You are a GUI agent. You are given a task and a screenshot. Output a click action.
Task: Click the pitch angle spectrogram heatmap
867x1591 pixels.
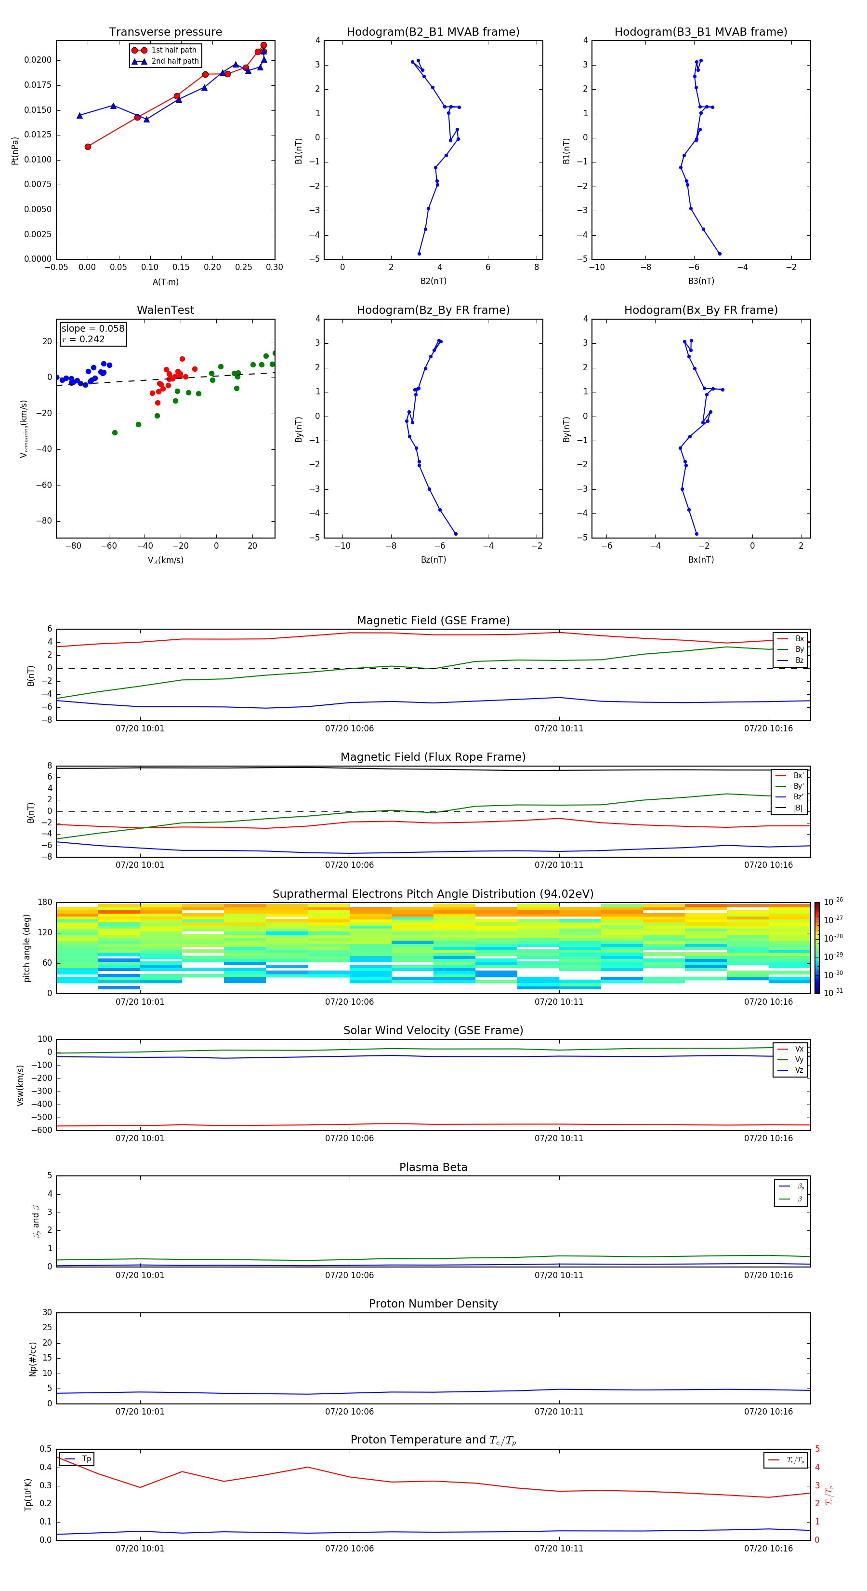[433, 948]
